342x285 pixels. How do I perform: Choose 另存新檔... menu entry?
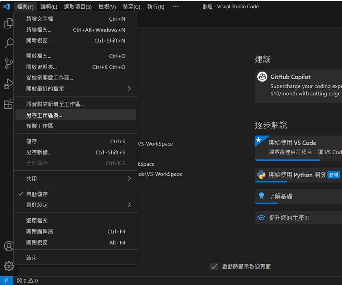pyautogui.click(x=76, y=152)
